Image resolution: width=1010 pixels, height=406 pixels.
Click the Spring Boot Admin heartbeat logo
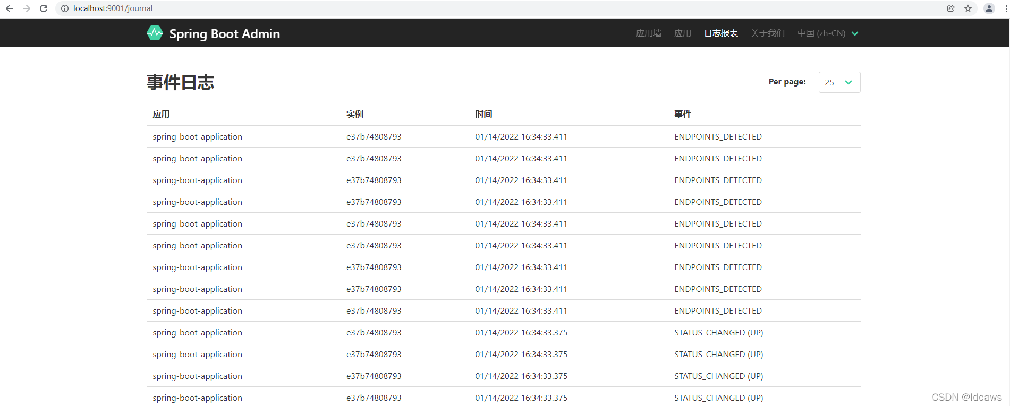[x=155, y=33]
